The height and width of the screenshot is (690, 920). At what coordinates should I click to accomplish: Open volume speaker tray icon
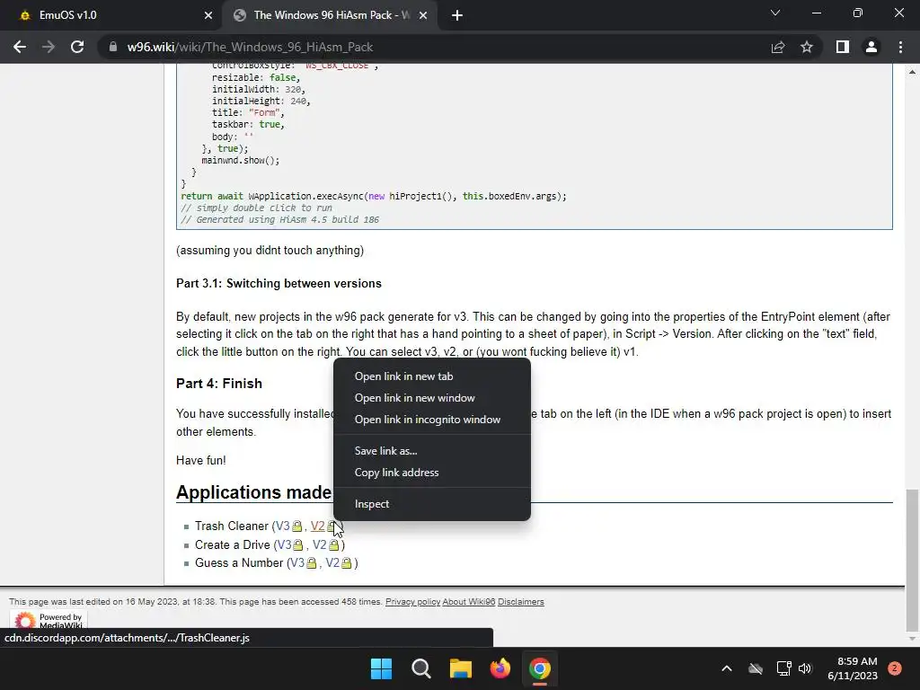[x=805, y=668]
